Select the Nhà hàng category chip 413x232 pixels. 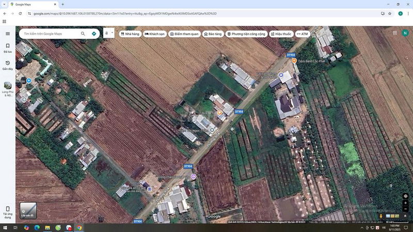click(x=130, y=34)
